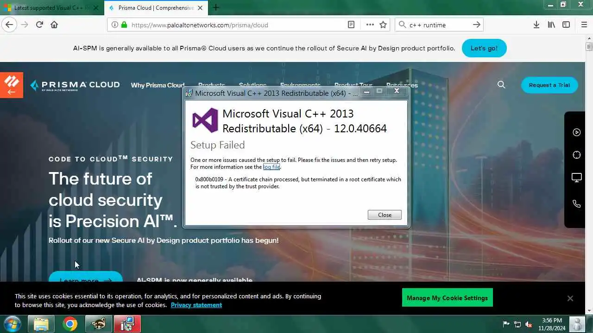The width and height of the screenshot is (593, 333).
Task: Show sidebars toolbar icon
Action: pyautogui.click(x=566, y=25)
